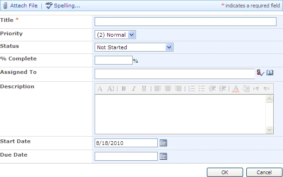Increase indent in Description
283x177 pixels.
tap(222, 89)
